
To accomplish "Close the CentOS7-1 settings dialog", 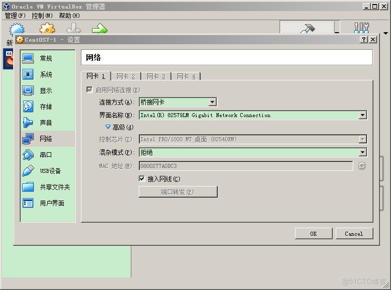I will coord(373,39).
